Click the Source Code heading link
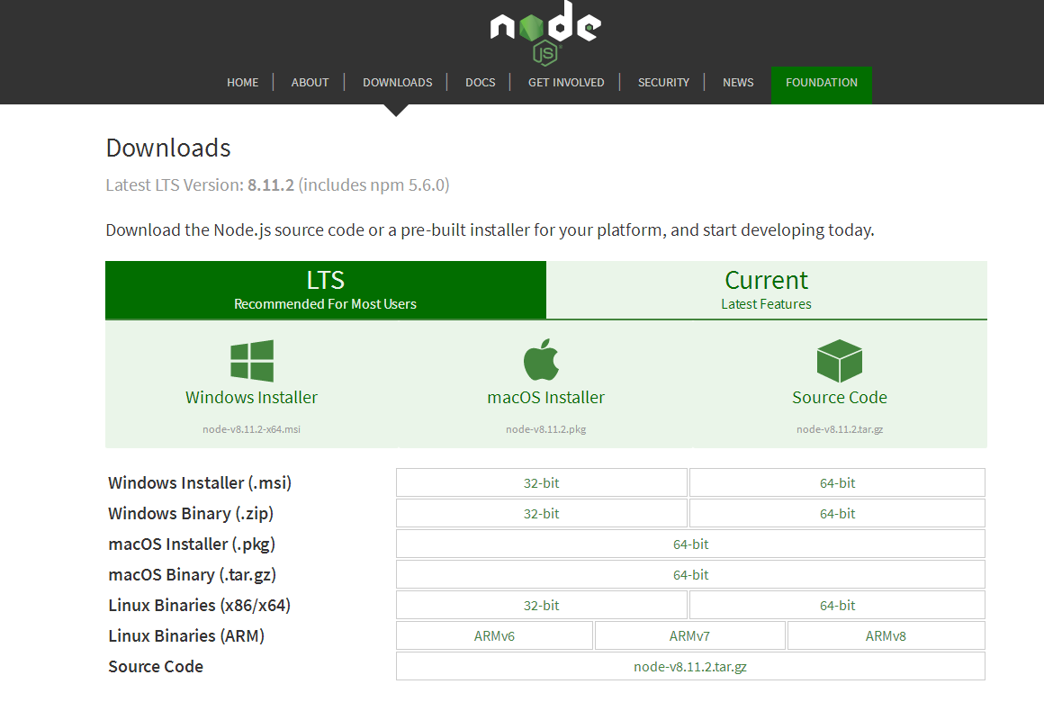The width and height of the screenshot is (1044, 702). click(840, 398)
